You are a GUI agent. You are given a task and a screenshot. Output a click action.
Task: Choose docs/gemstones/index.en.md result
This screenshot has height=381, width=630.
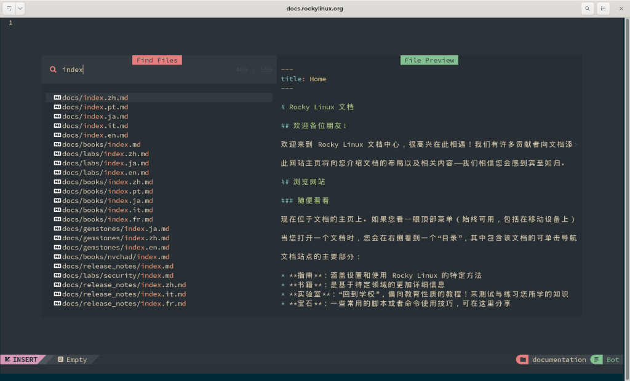(x=116, y=248)
